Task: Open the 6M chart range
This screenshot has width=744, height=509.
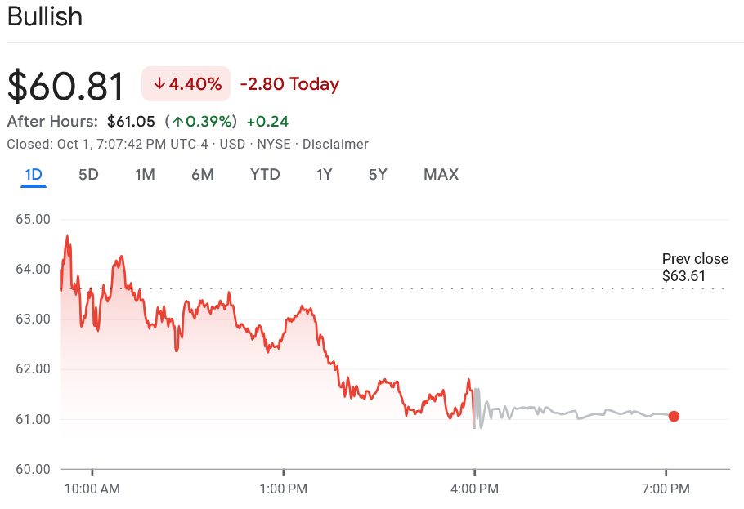Action: (203, 174)
